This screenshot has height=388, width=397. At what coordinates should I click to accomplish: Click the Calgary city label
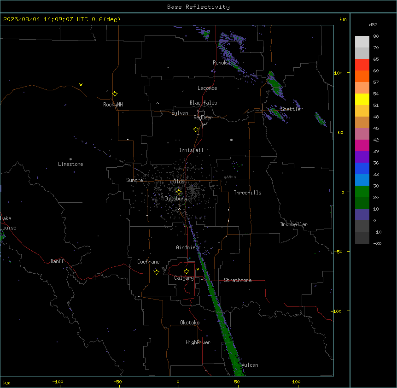coord(184,278)
